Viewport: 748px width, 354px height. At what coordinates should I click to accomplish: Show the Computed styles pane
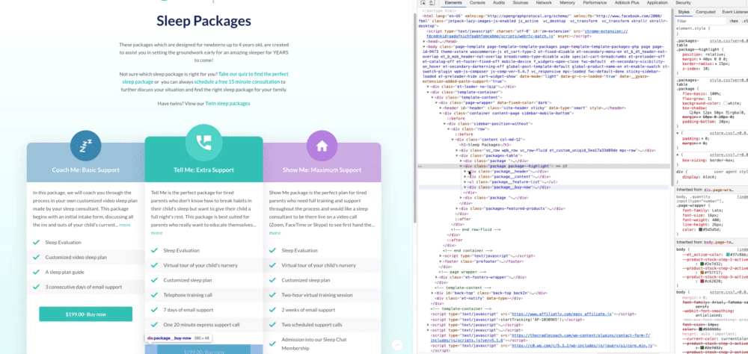coord(705,12)
